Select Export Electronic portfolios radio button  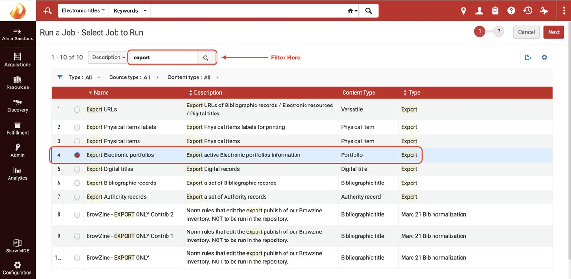(77, 155)
